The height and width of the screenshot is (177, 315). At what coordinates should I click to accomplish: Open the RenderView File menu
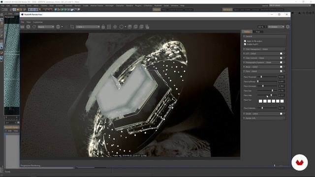coord(23,22)
